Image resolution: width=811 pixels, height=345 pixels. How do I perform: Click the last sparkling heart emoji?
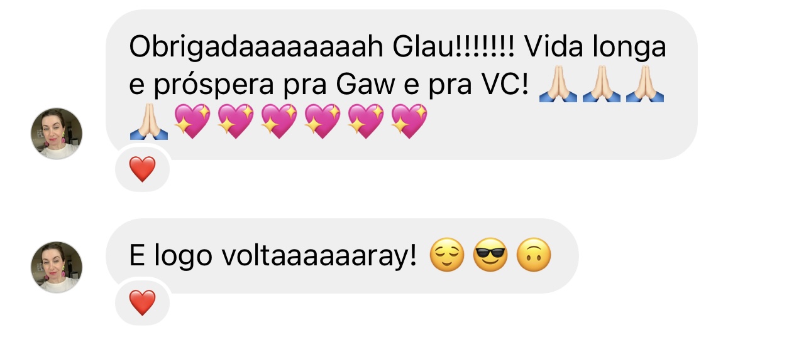pos(409,122)
